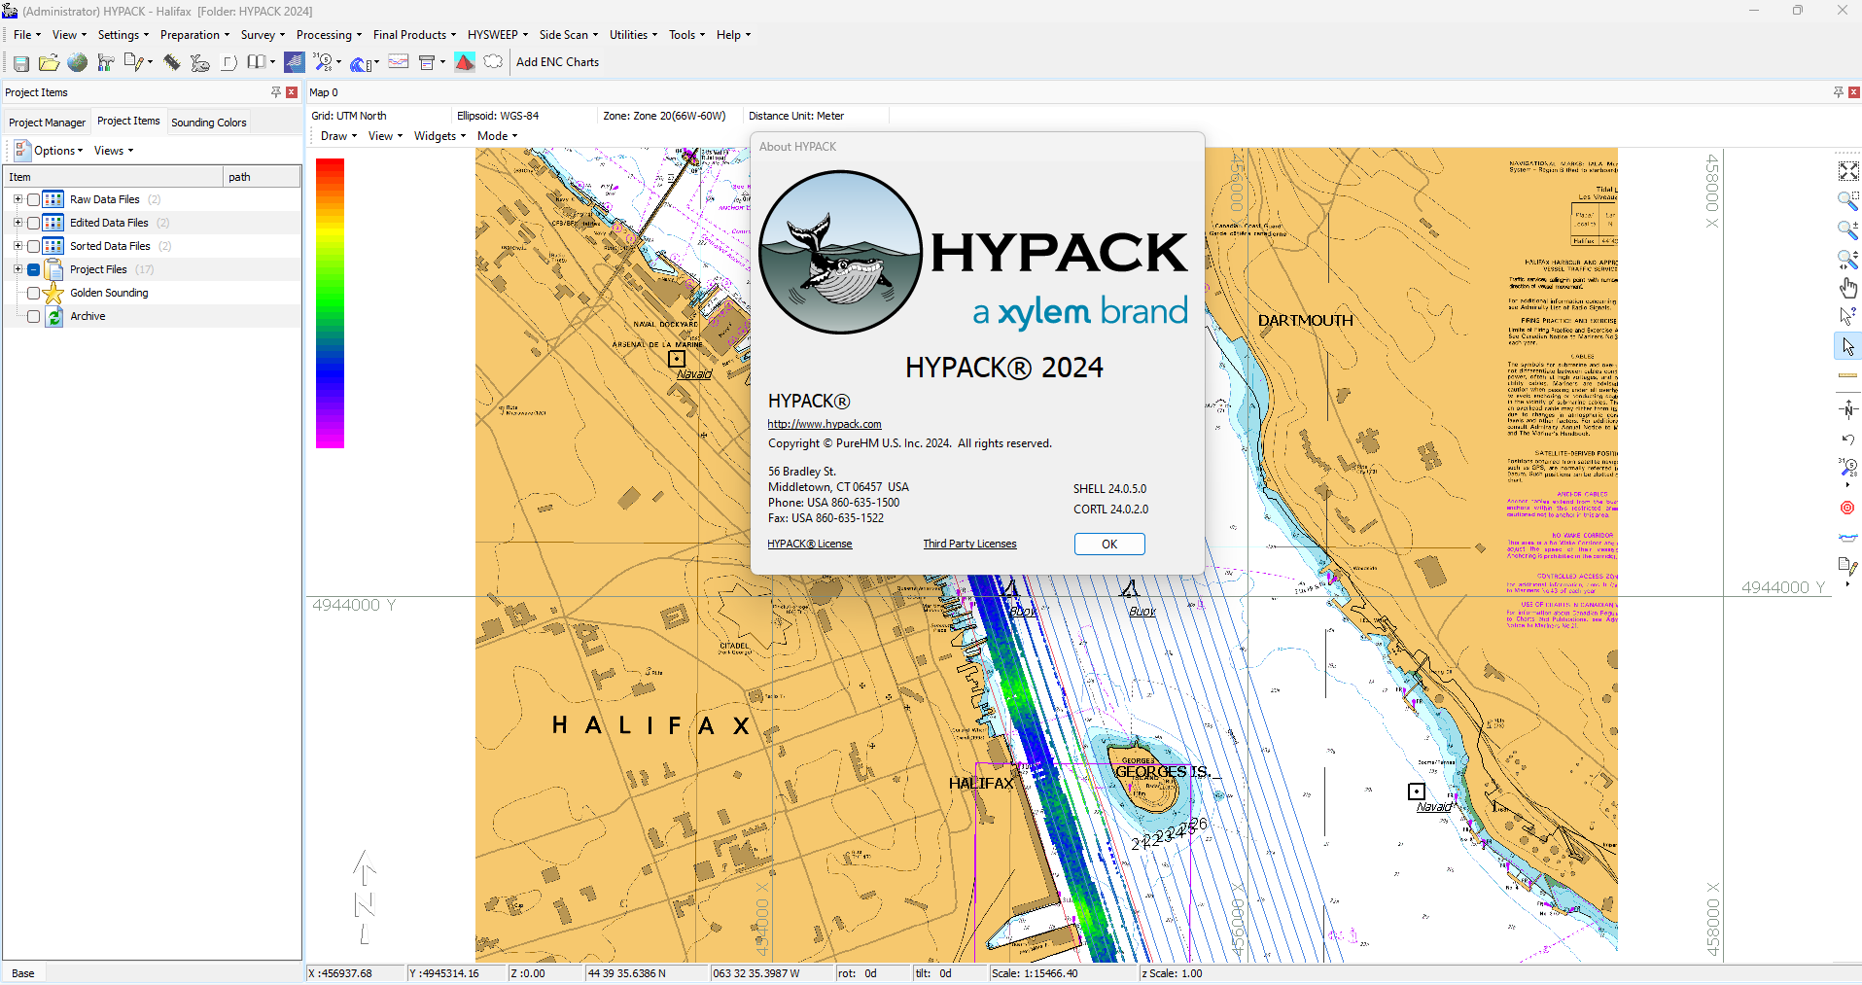Open the hardware setup hammer icon
1862x985 pixels.
coord(105,63)
